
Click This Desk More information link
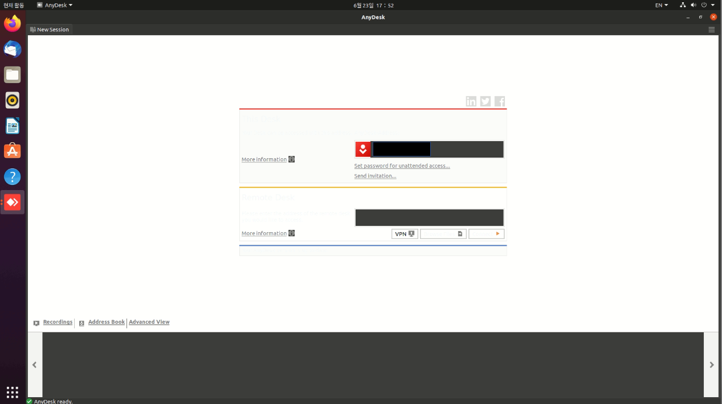pyautogui.click(x=264, y=159)
